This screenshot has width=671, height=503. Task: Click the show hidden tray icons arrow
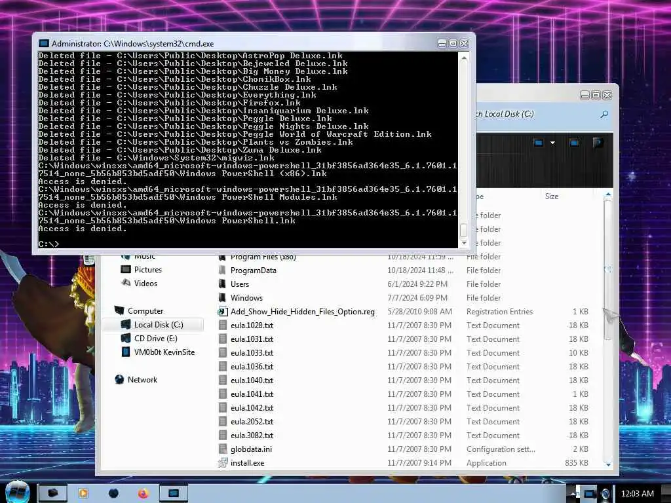tap(573, 494)
